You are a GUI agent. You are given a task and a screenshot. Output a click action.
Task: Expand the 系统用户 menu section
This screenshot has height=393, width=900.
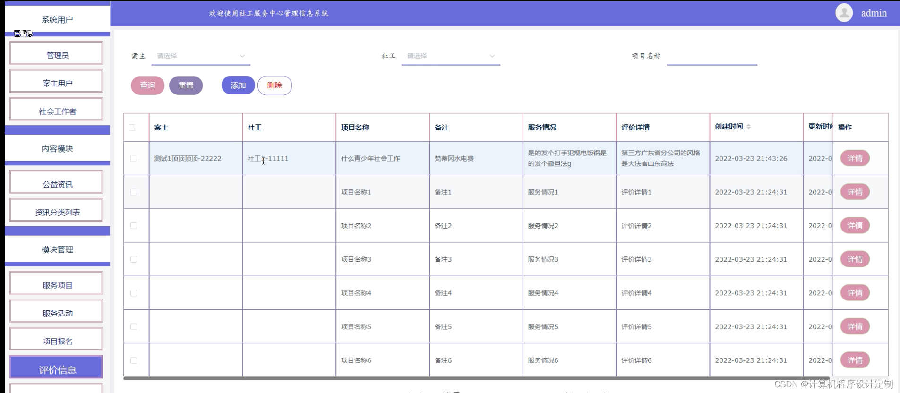[57, 19]
